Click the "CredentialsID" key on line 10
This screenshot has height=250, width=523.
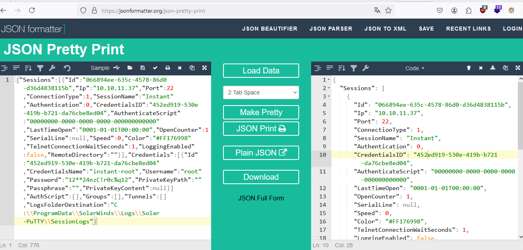[379, 155]
